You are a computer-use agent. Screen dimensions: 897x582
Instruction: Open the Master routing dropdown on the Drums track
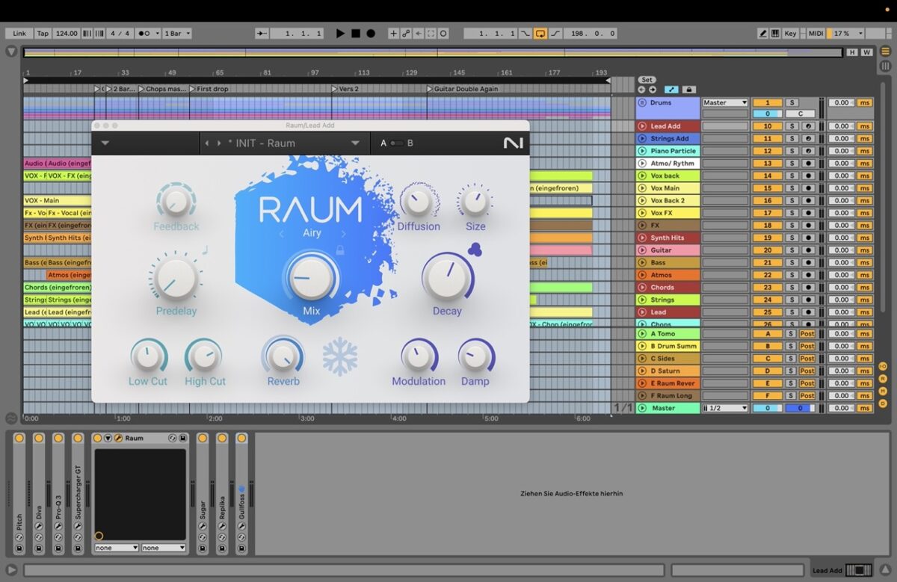pyautogui.click(x=725, y=102)
